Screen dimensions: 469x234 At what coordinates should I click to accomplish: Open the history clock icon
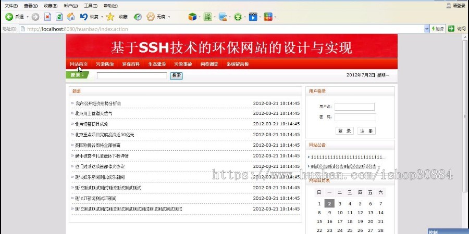[x=138, y=17]
